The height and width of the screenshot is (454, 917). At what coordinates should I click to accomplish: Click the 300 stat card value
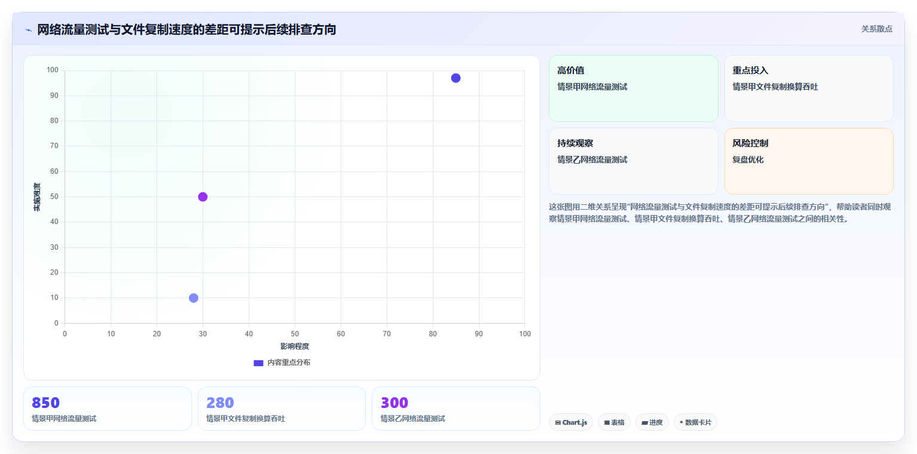point(395,403)
